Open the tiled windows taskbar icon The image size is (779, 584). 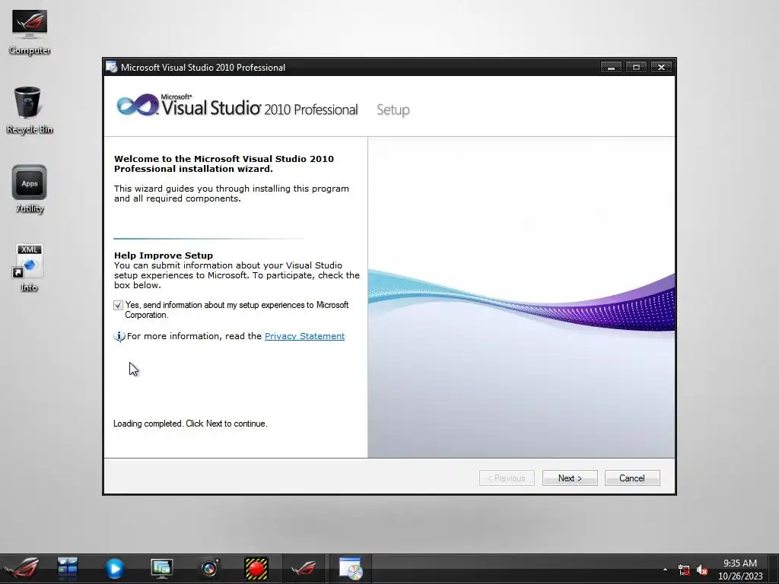click(68, 569)
